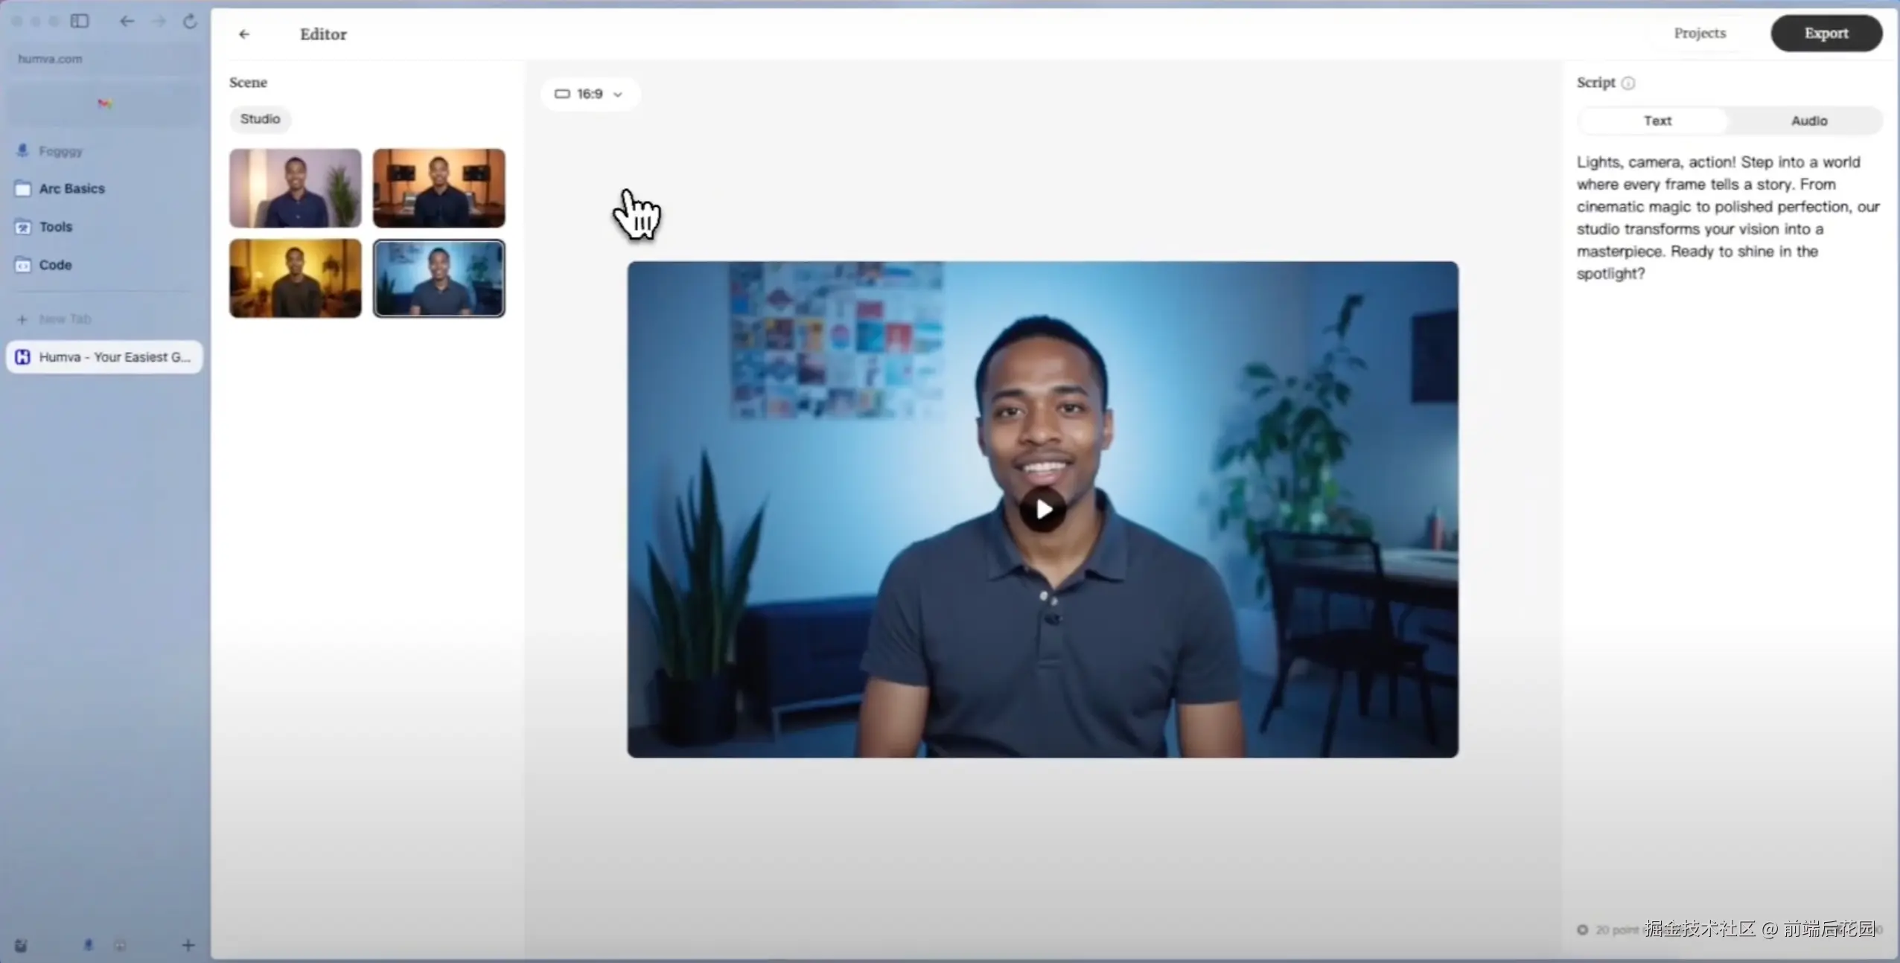Open the 16:9 aspect ratio dropdown
Screen dimensions: 1900x963
click(589, 94)
